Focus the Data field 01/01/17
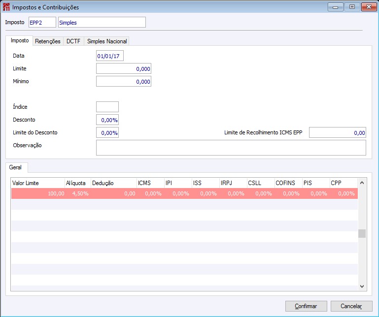 coord(110,56)
